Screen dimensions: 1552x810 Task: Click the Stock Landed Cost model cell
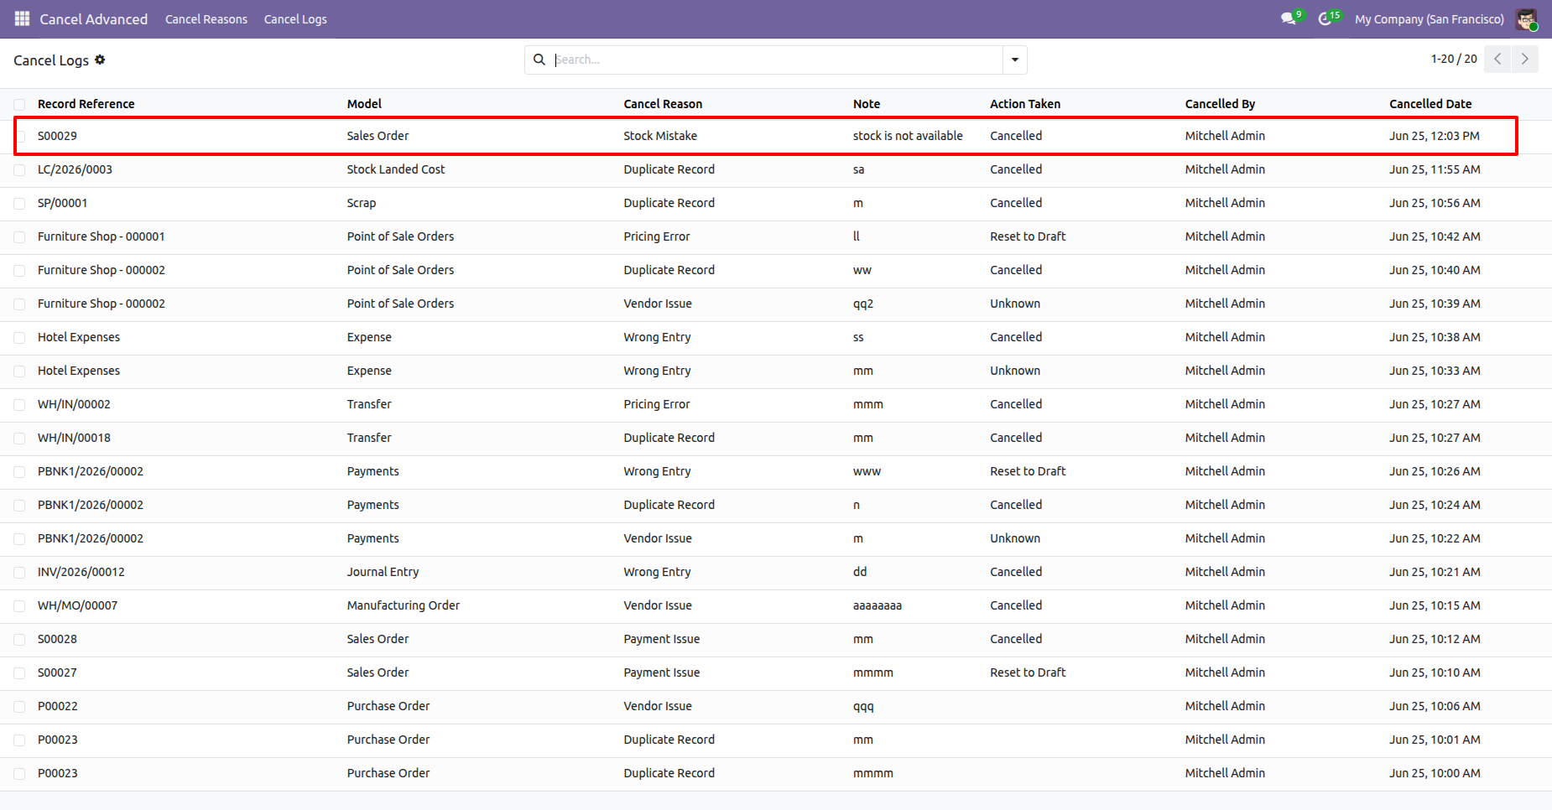tap(396, 169)
